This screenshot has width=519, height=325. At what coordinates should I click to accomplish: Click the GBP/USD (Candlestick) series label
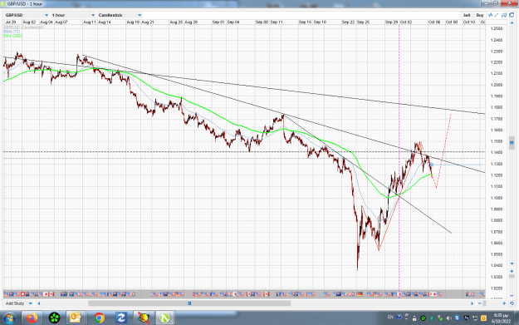click(x=24, y=27)
